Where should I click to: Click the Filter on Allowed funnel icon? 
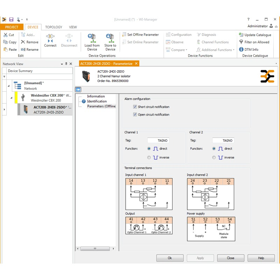pos(241,42)
